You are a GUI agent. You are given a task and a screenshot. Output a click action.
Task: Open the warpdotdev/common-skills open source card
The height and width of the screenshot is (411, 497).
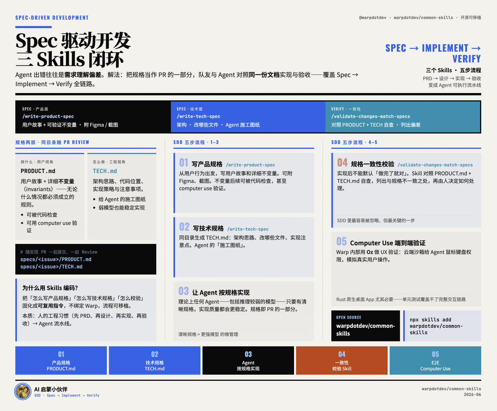[x=366, y=326]
